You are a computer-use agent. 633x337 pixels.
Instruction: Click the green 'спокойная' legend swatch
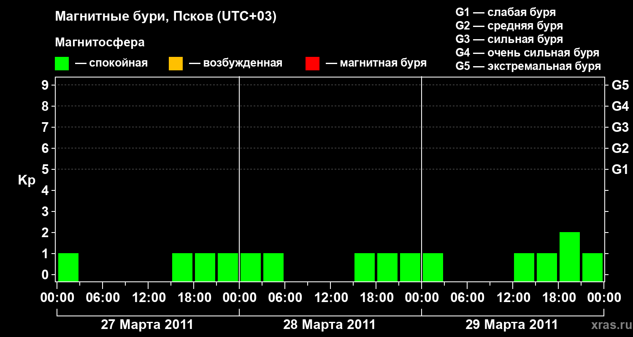click(62, 64)
